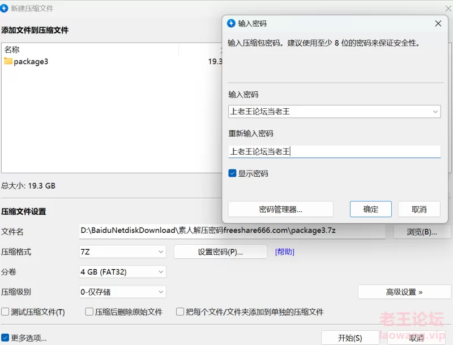Open the [帮助] link
The width and height of the screenshot is (453, 345).
click(x=285, y=252)
